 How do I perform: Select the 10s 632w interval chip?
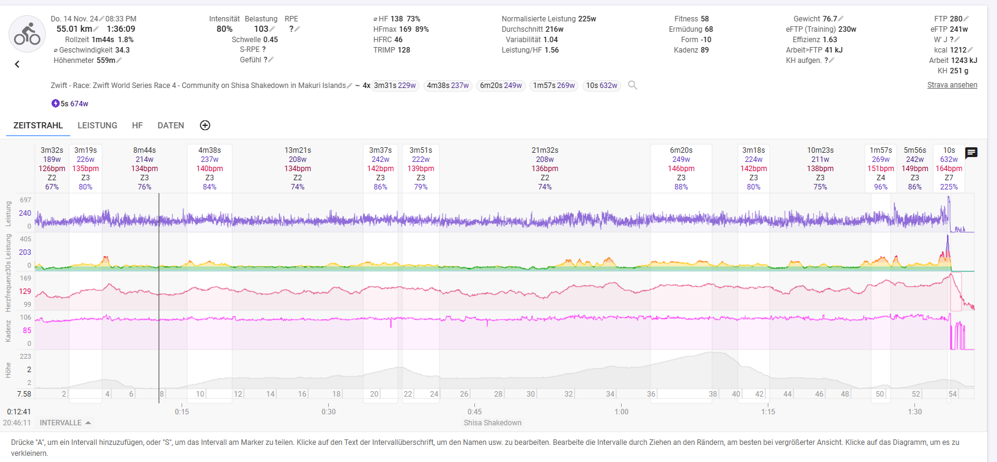(x=602, y=86)
